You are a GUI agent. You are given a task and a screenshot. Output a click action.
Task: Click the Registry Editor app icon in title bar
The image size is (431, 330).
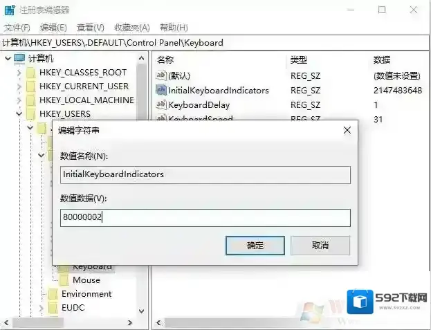10,10
